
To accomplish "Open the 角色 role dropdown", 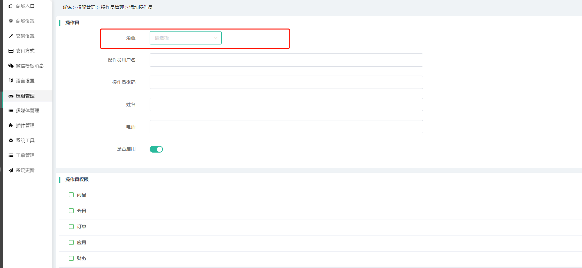I will tap(185, 38).
